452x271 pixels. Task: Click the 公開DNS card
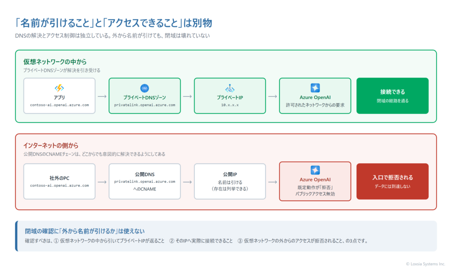click(x=145, y=181)
